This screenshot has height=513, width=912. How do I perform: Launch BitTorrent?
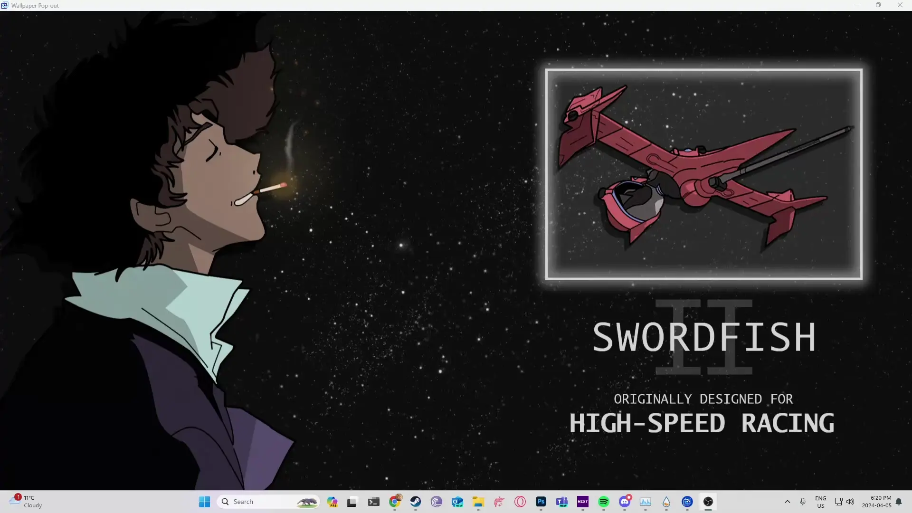coord(435,502)
